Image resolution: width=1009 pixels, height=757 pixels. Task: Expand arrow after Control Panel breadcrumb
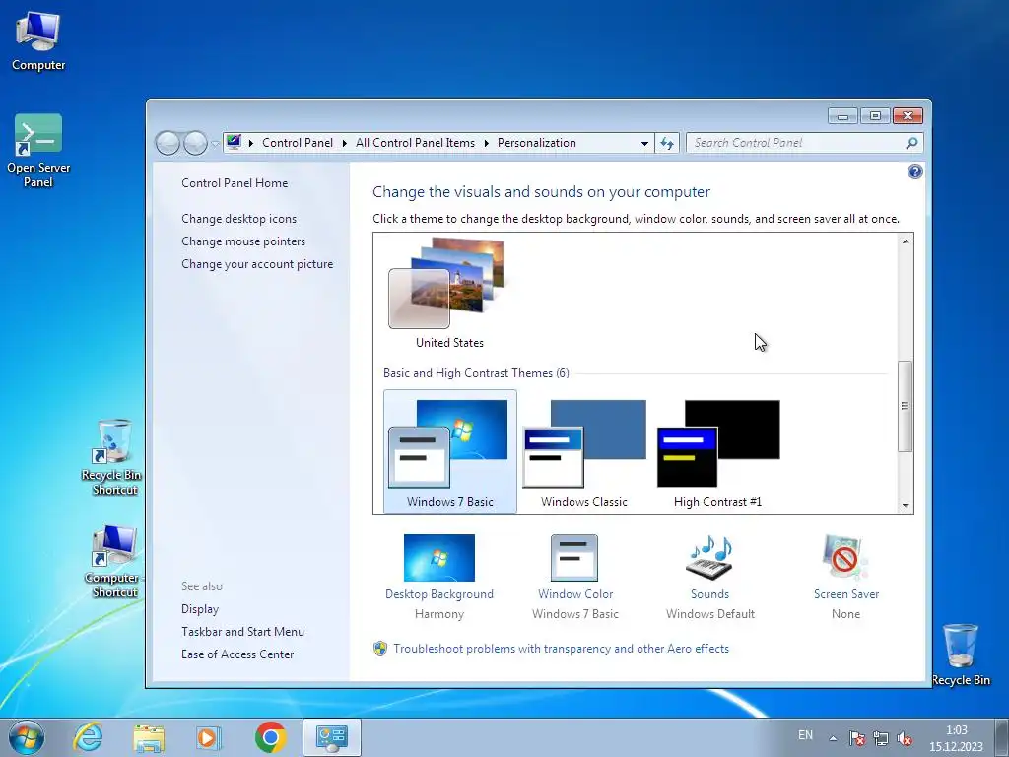345,143
